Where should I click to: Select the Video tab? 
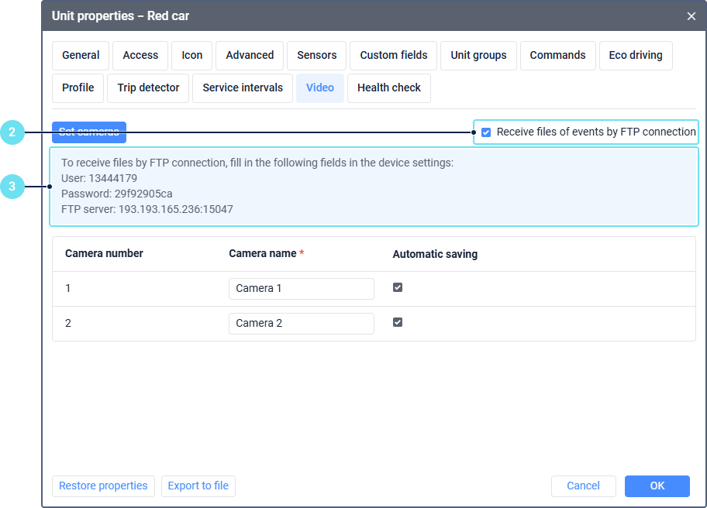coord(320,88)
